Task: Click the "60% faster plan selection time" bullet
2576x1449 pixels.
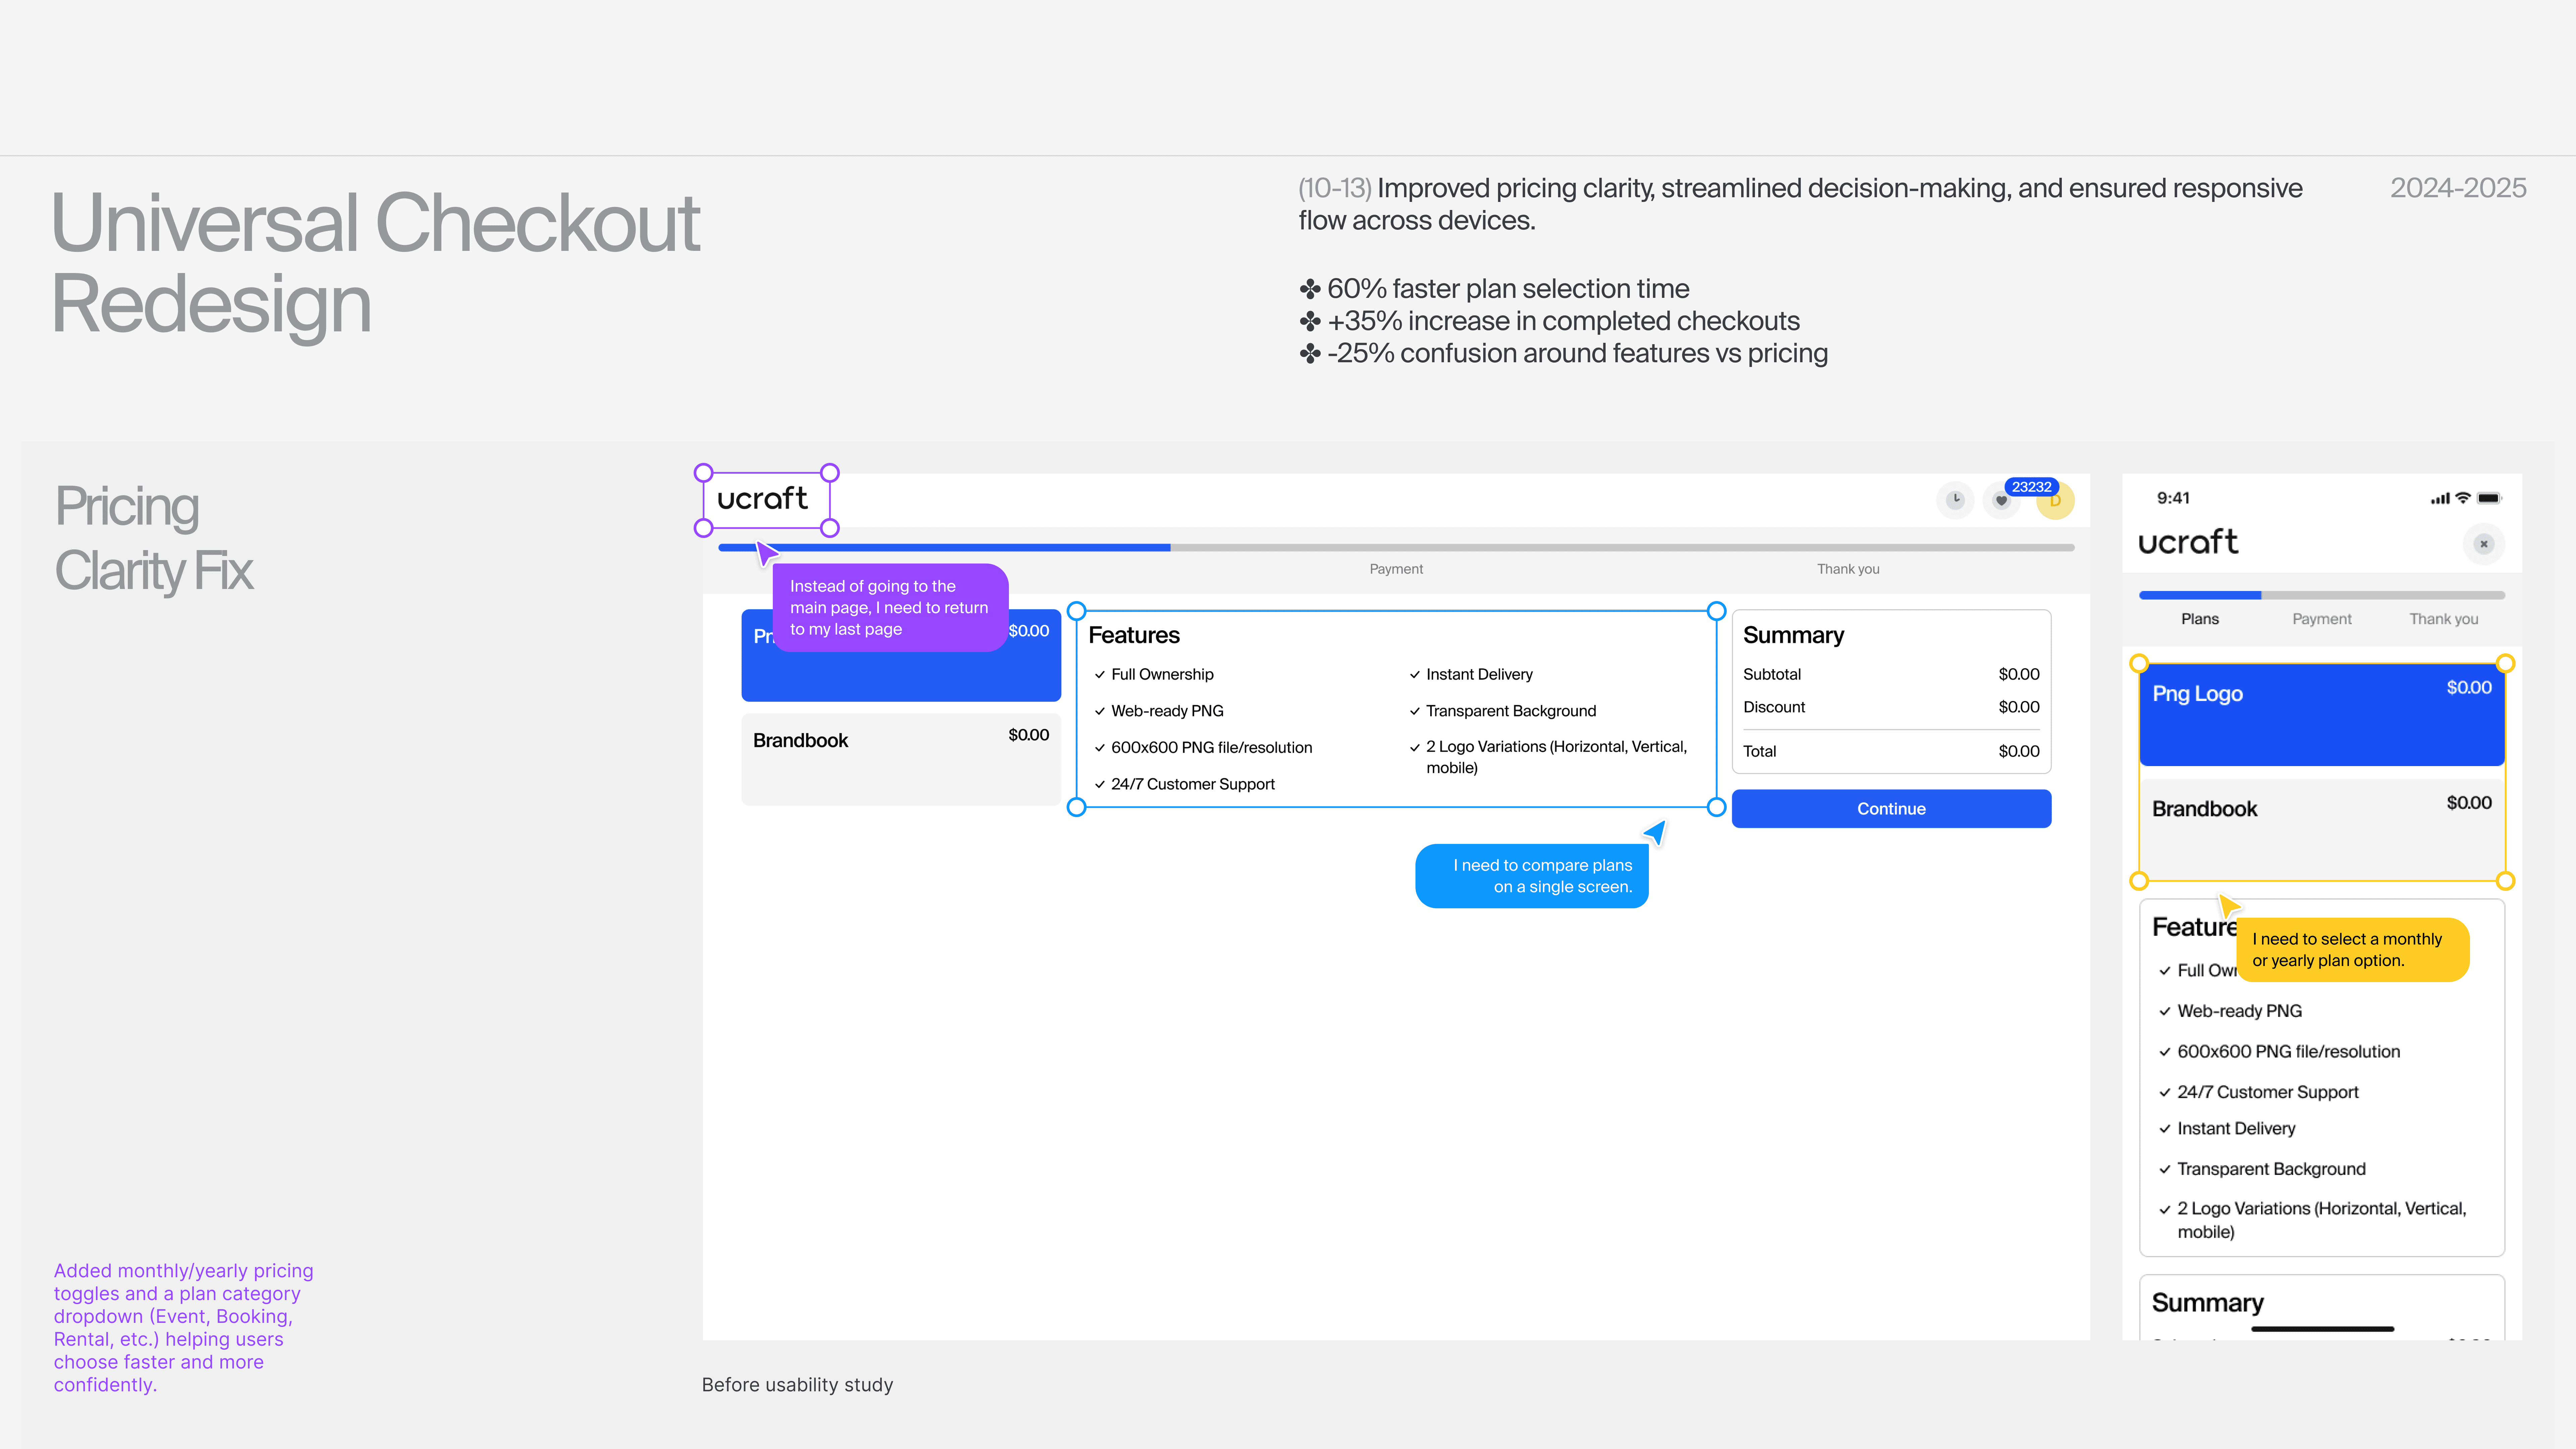Action: click(1494, 289)
